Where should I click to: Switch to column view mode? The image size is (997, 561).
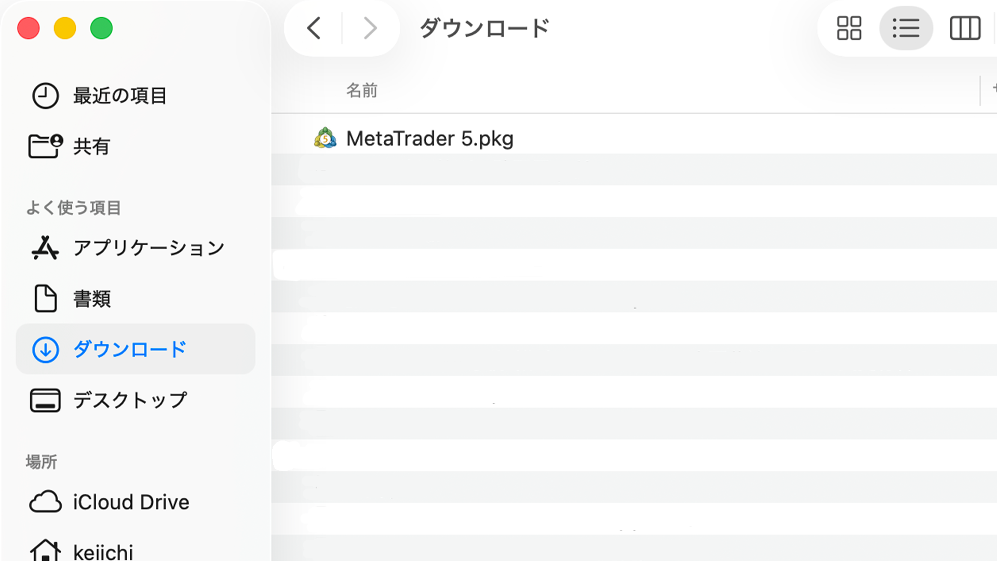tap(965, 28)
